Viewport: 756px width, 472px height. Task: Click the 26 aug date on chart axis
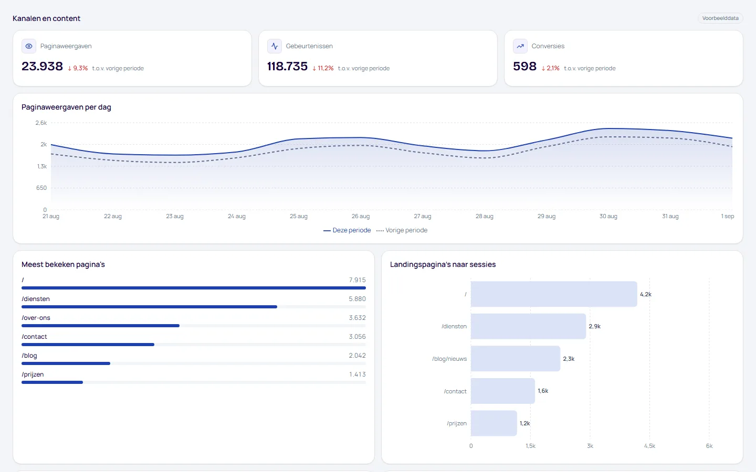(x=361, y=216)
